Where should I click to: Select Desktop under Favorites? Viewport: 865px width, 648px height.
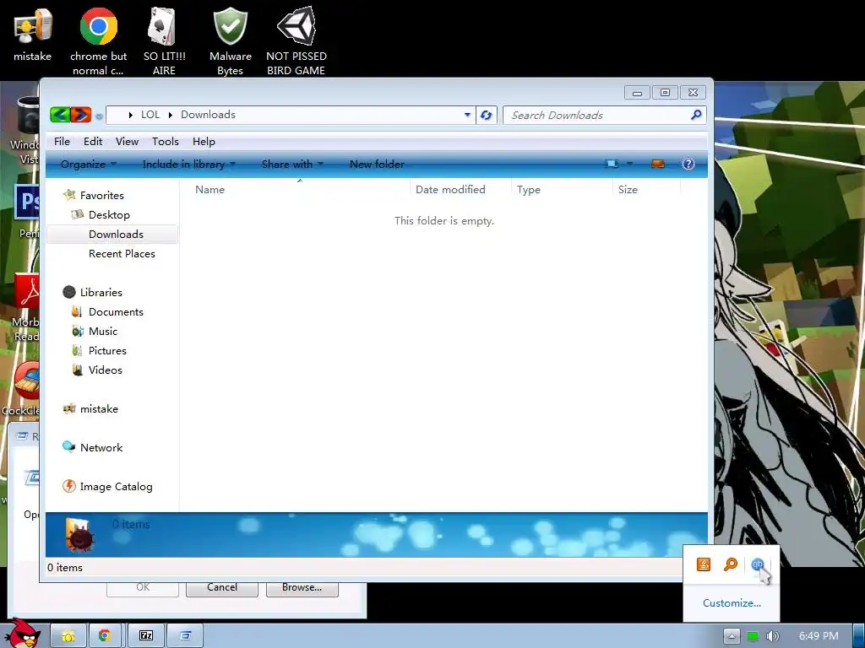pyautogui.click(x=109, y=214)
